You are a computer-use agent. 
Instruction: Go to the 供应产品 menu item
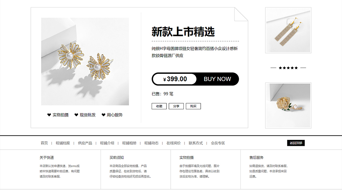point(85,143)
